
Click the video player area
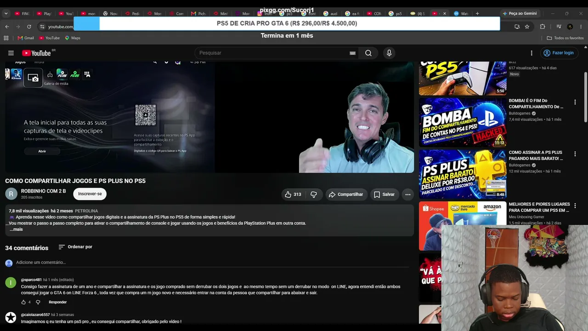pos(209,117)
